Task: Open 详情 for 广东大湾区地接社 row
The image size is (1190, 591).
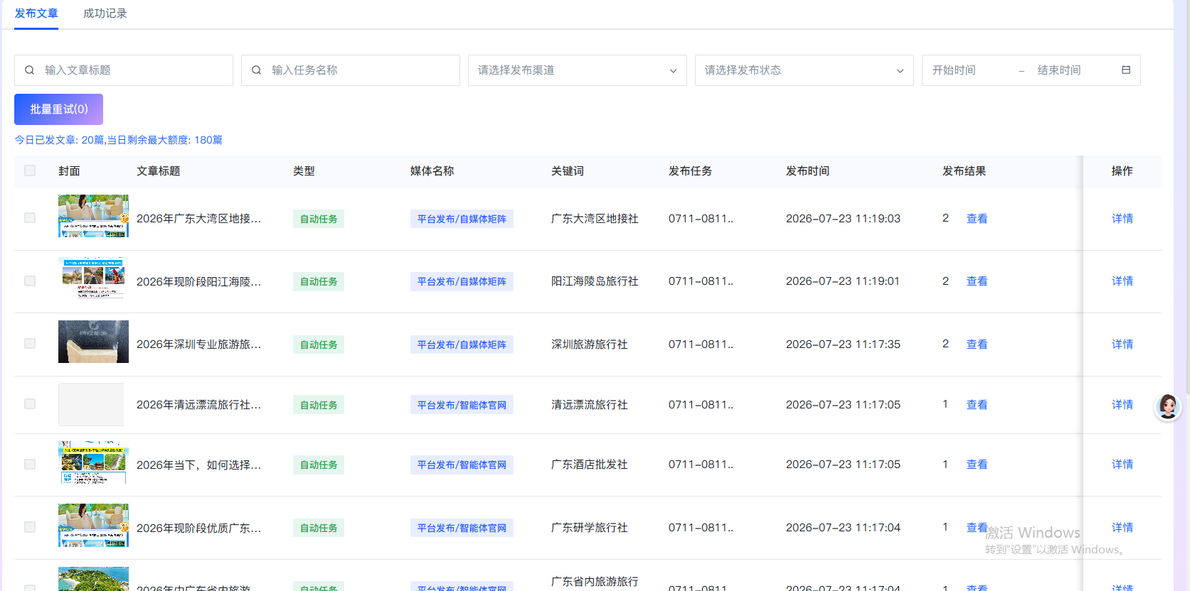Action: tap(1122, 219)
